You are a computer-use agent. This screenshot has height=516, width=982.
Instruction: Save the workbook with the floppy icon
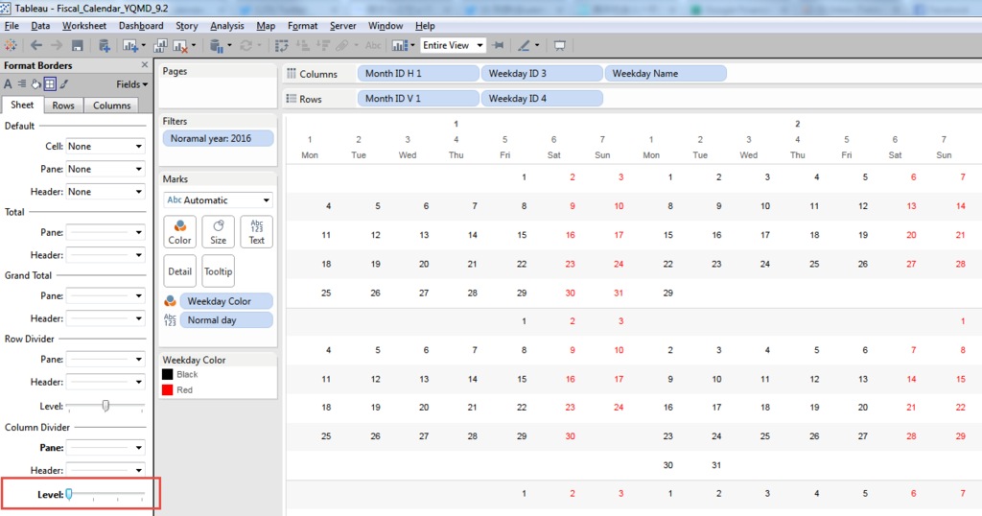click(x=77, y=45)
